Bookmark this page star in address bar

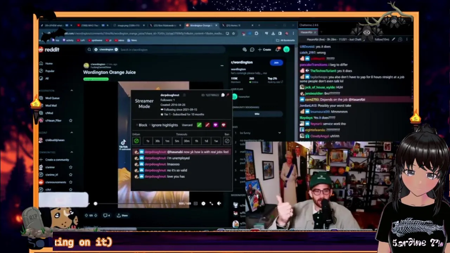click(x=233, y=33)
